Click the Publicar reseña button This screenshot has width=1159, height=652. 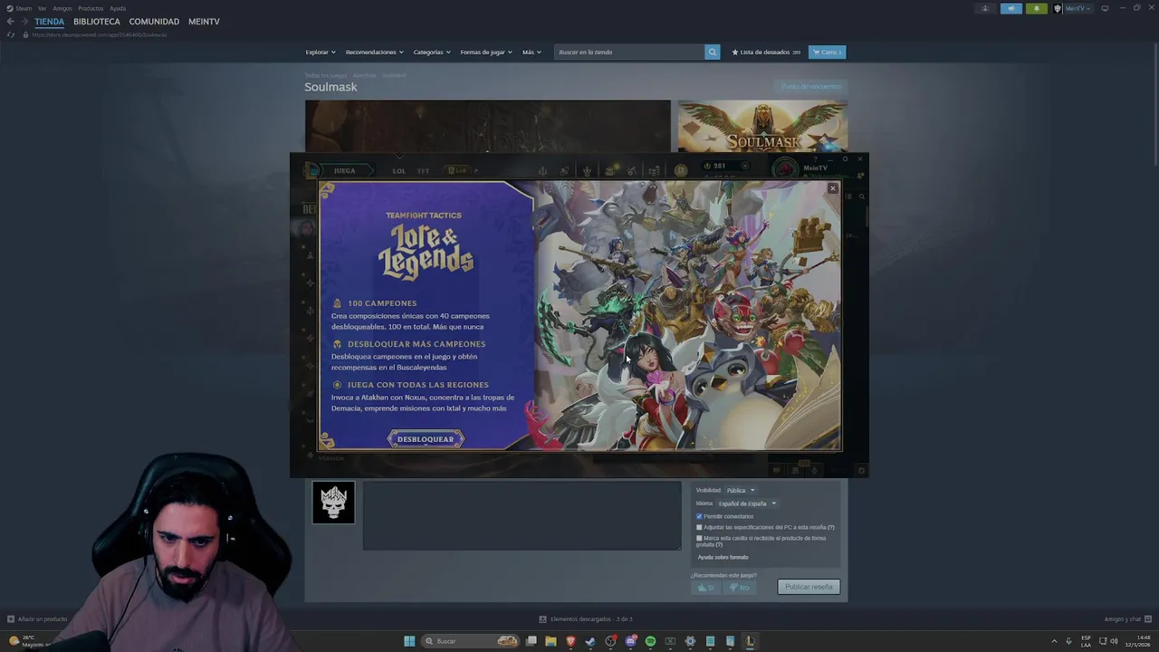(809, 587)
